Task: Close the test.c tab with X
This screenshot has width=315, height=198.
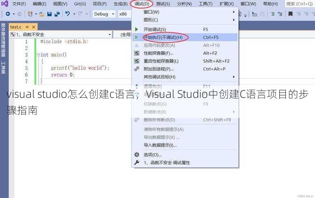Action: 34,27
